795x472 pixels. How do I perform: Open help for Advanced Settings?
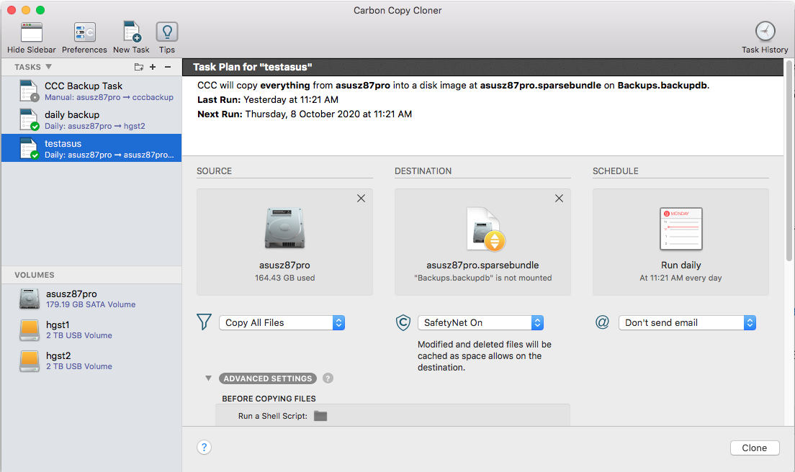point(328,378)
